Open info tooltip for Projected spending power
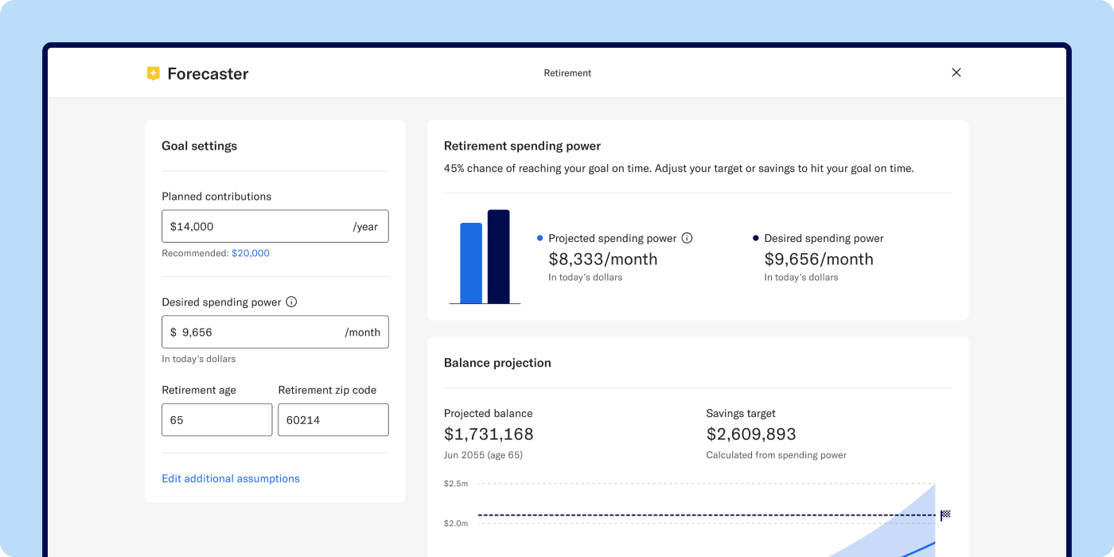The width and height of the screenshot is (1114, 557). 687,238
